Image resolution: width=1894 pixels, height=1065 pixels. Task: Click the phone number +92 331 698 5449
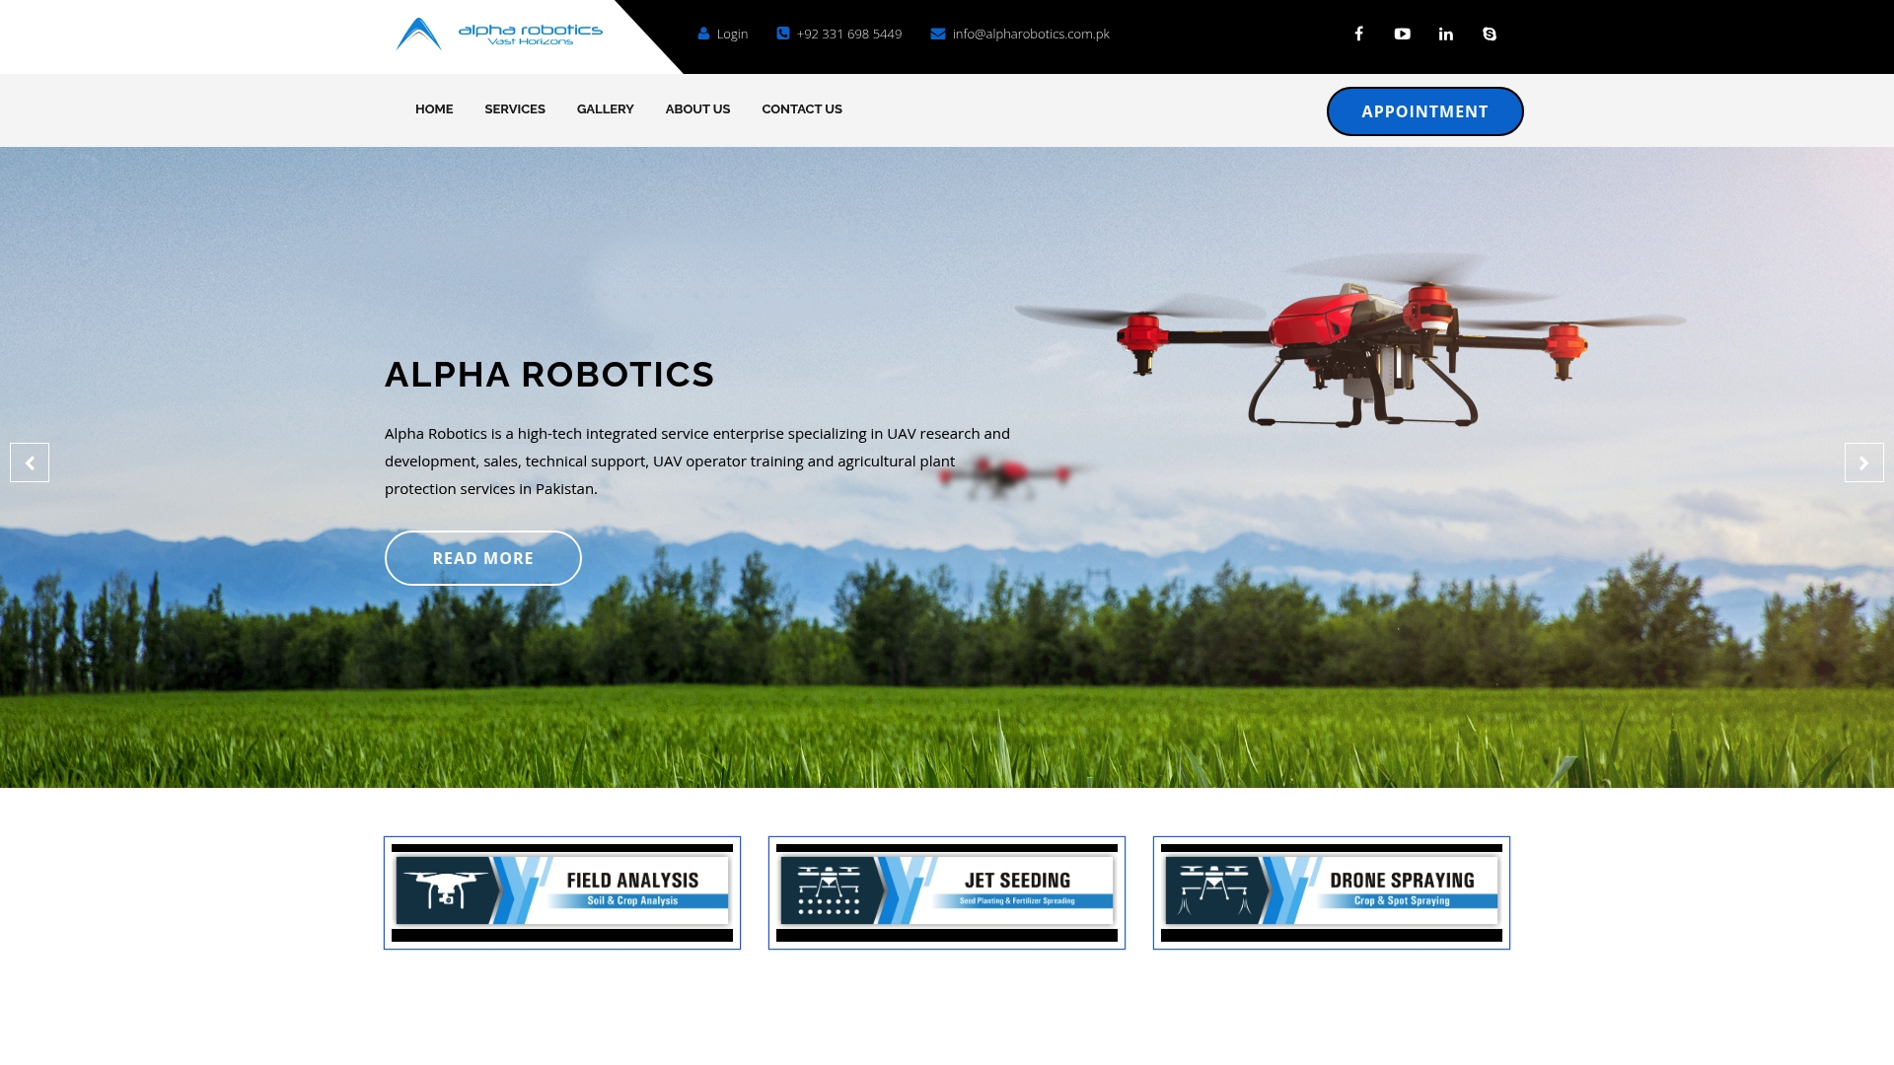[x=848, y=34]
